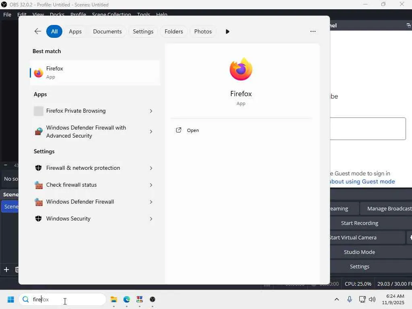Open network status tray icon
Viewport: 412px width, 309px height.
pyautogui.click(x=362, y=299)
